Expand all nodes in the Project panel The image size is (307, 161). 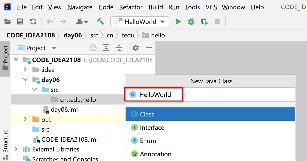pos(106,48)
